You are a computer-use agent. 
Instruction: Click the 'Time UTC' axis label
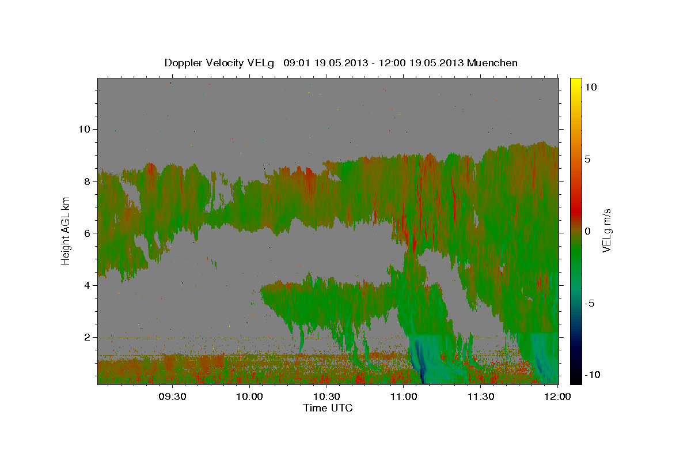click(328, 408)
